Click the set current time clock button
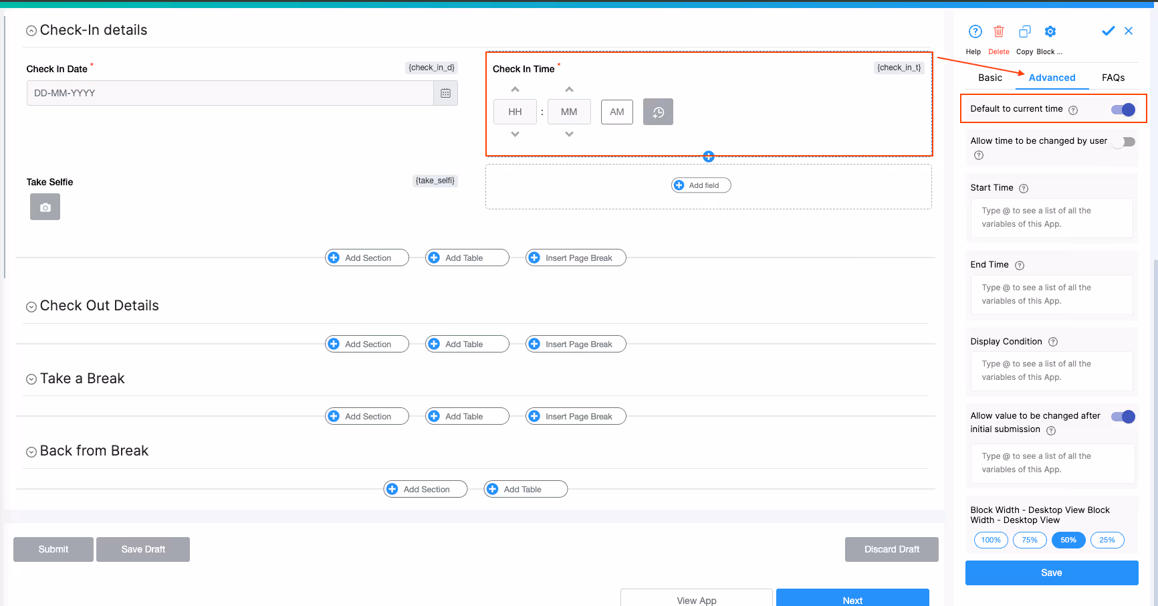This screenshot has height=606, width=1158. (658, 112)
